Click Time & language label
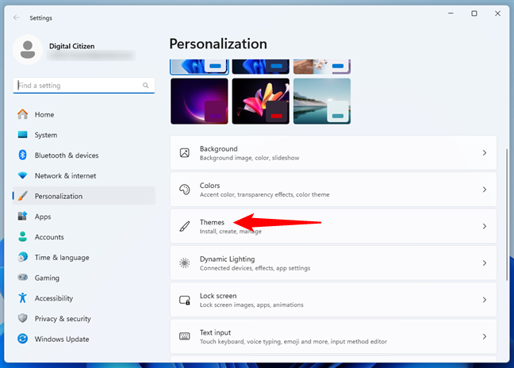This screenshot has width=514, height=368. pyautogui.click(x=62, y=258)
